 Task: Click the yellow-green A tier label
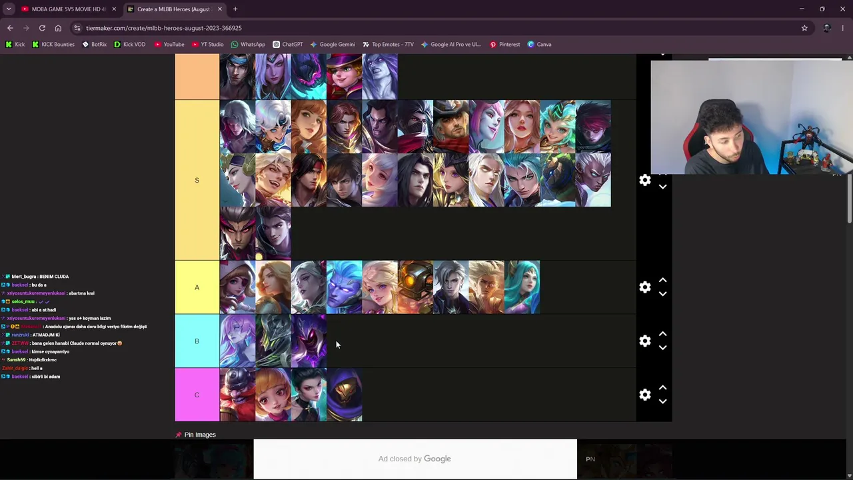[x=197, y=287]
